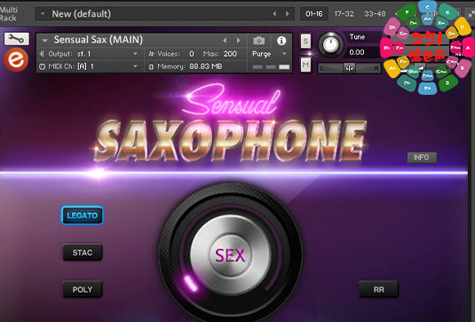475x322 pixels.
Task: Click the Multi Rack label
Action: [8, 13]
